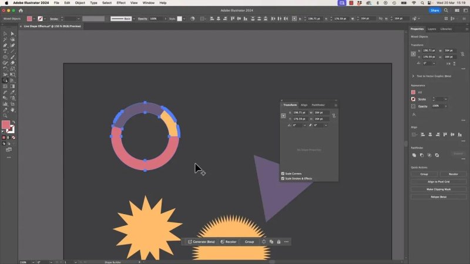470x264 pixels.
Task: Click the Share button
Action: (x=435, y=11)
